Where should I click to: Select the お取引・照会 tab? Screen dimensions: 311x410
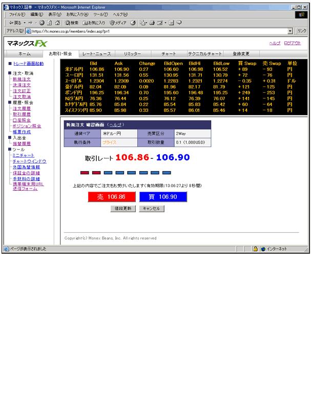(60, 54)
